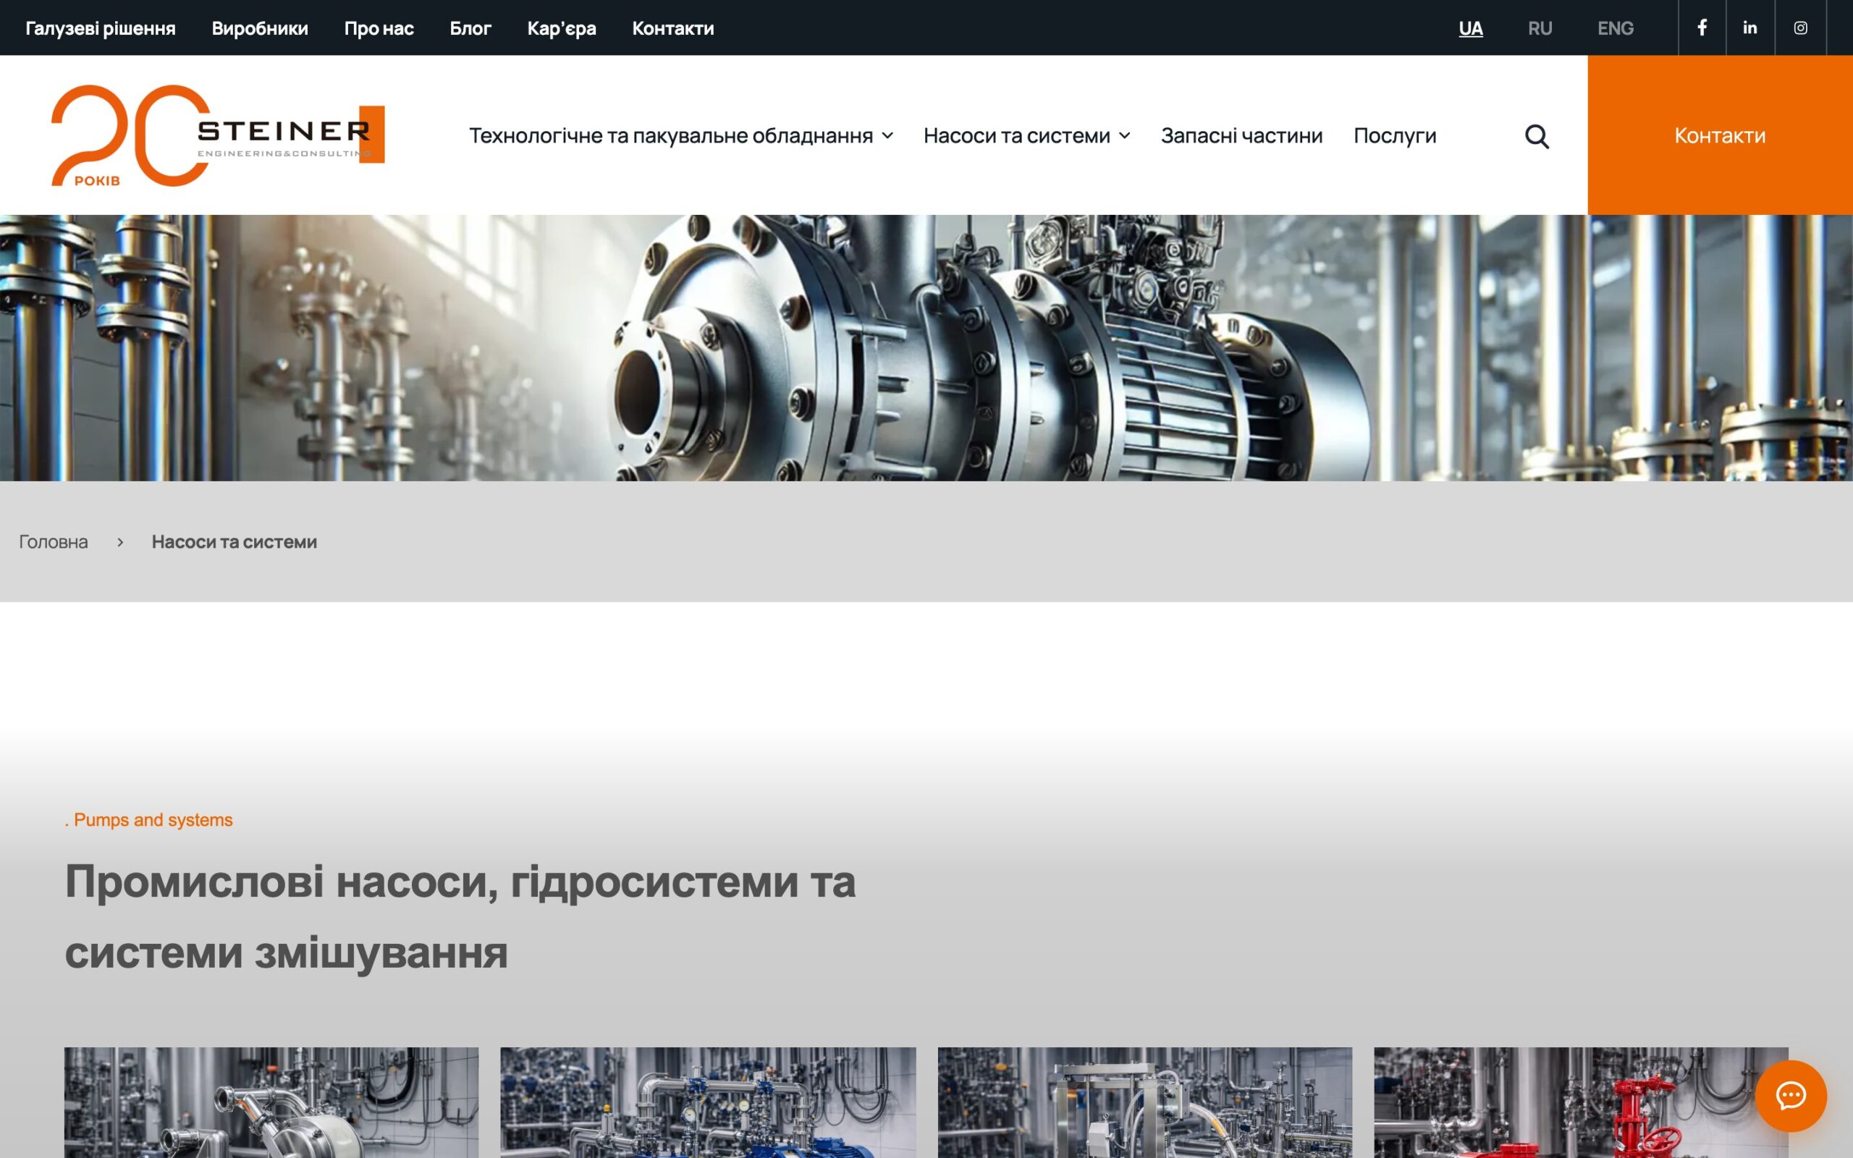1853x1158 pixels.
Task: Open the Facebook social icon
Action: pyautogui.click(x=1702, y=28)
